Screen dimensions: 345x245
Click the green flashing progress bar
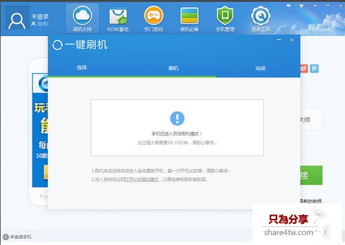[x=132, y=76]
